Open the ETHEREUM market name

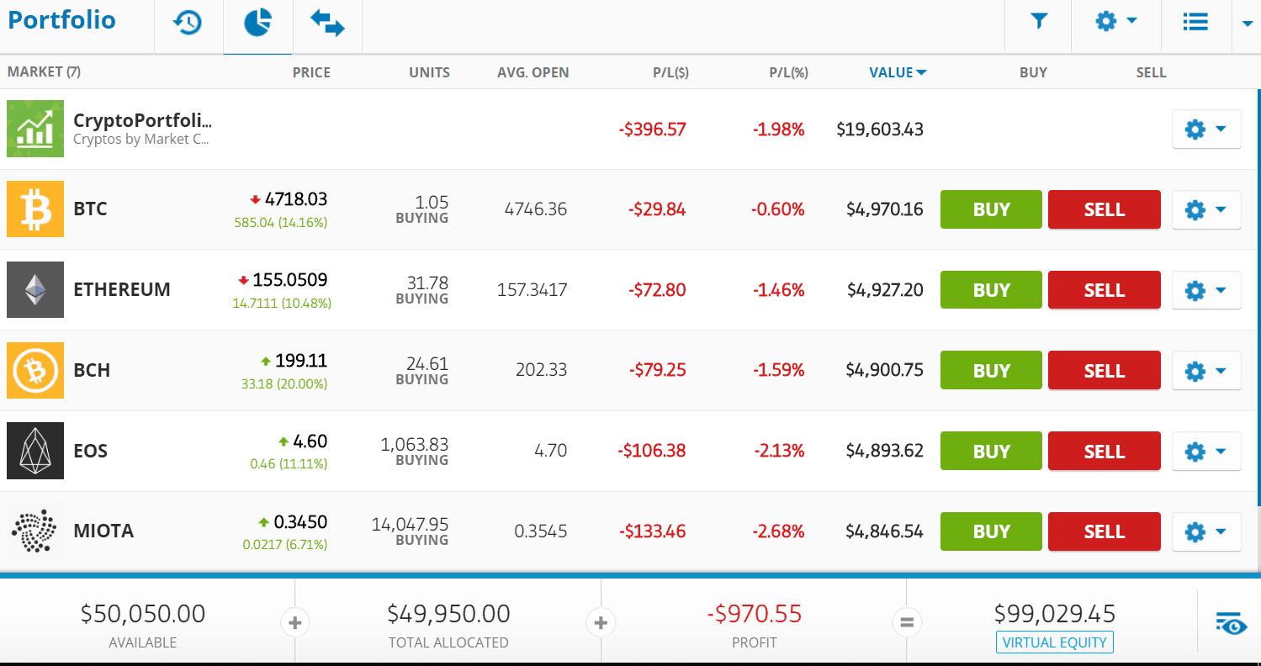point(122,289)
